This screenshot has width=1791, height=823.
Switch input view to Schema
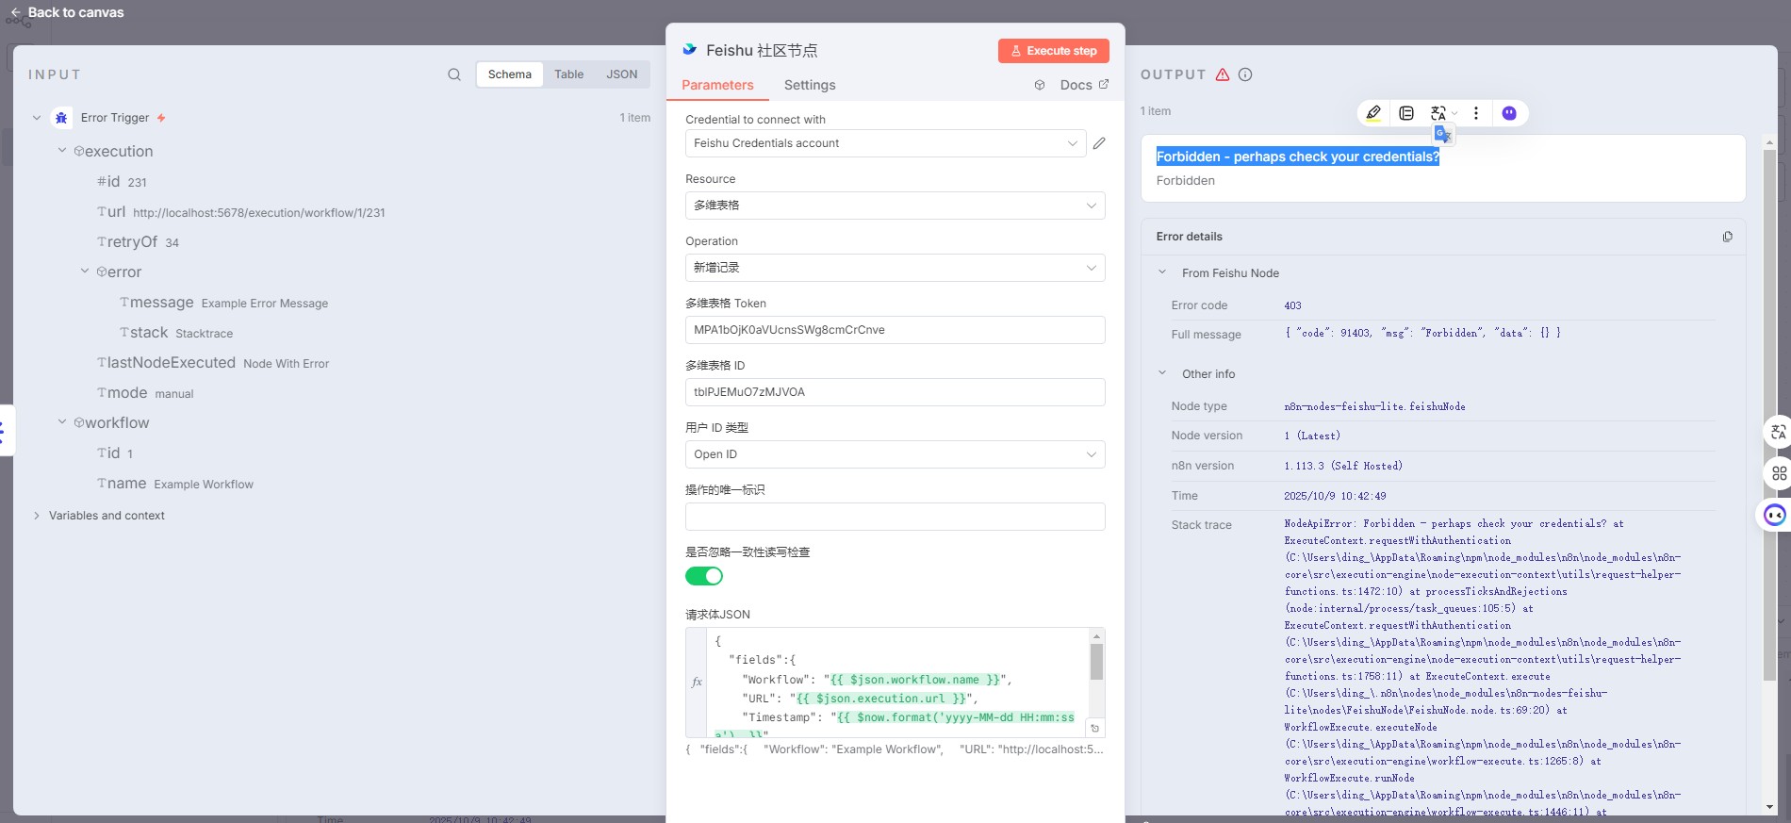510,74
